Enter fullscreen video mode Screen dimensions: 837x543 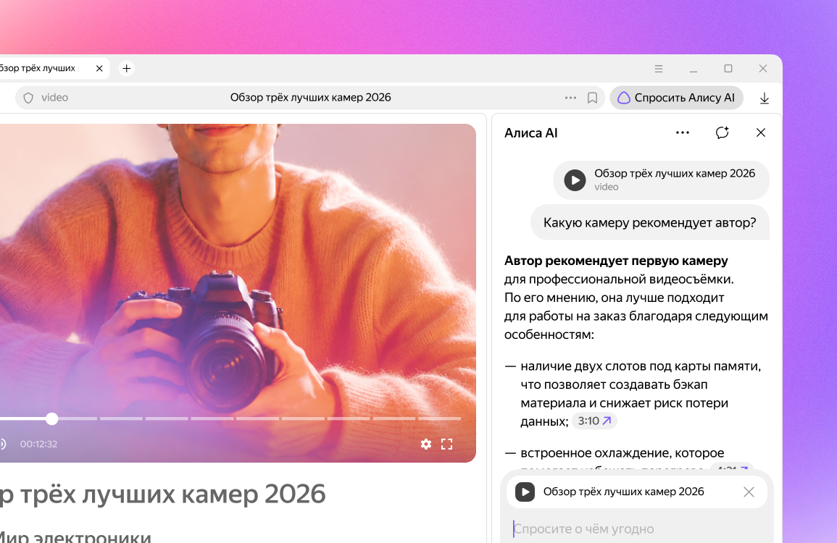click(x=447, y=444)
